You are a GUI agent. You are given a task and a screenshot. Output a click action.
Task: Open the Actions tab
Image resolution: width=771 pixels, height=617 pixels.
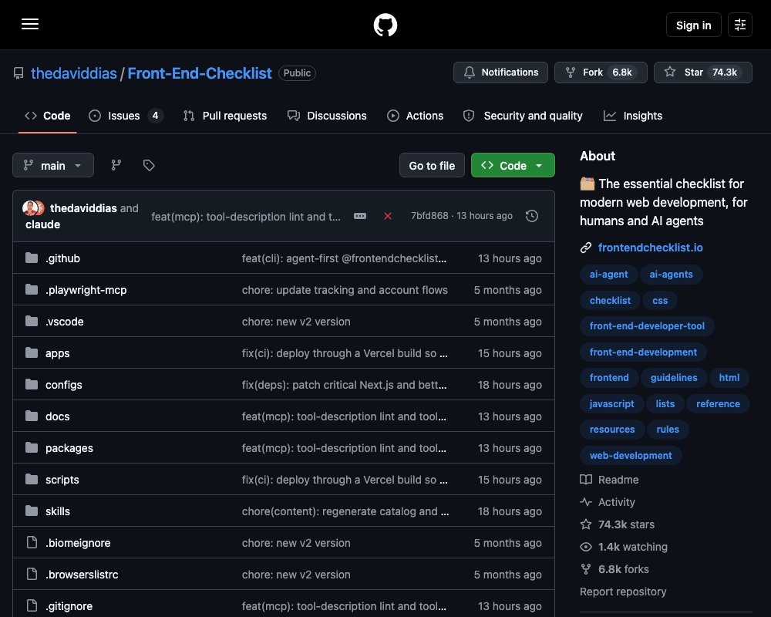tap(416, 116)
